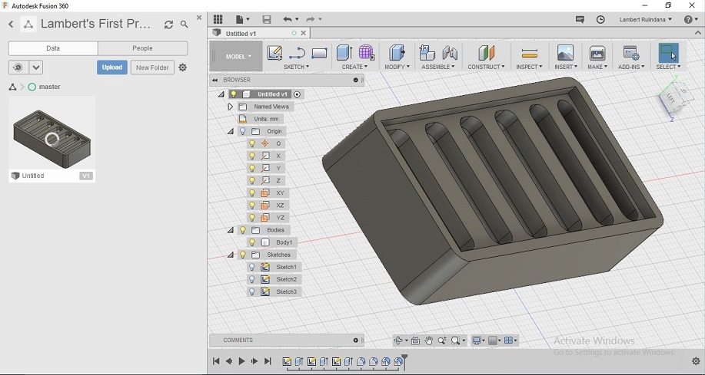Toggle visibility bulb for Body1
705x375 pixels.
point(252,242)
